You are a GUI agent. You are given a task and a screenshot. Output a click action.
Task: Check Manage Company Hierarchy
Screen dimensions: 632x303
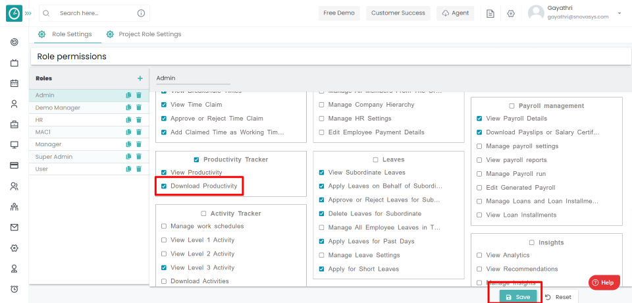[x=322, y=105]
